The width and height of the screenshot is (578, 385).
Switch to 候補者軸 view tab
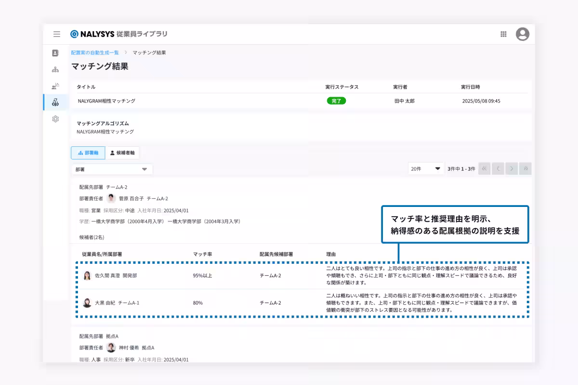tap(122, 153)
